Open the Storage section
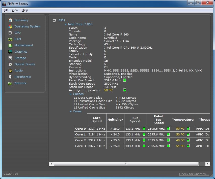The height and width of the screenshot is (179, 215). point(20,58)
